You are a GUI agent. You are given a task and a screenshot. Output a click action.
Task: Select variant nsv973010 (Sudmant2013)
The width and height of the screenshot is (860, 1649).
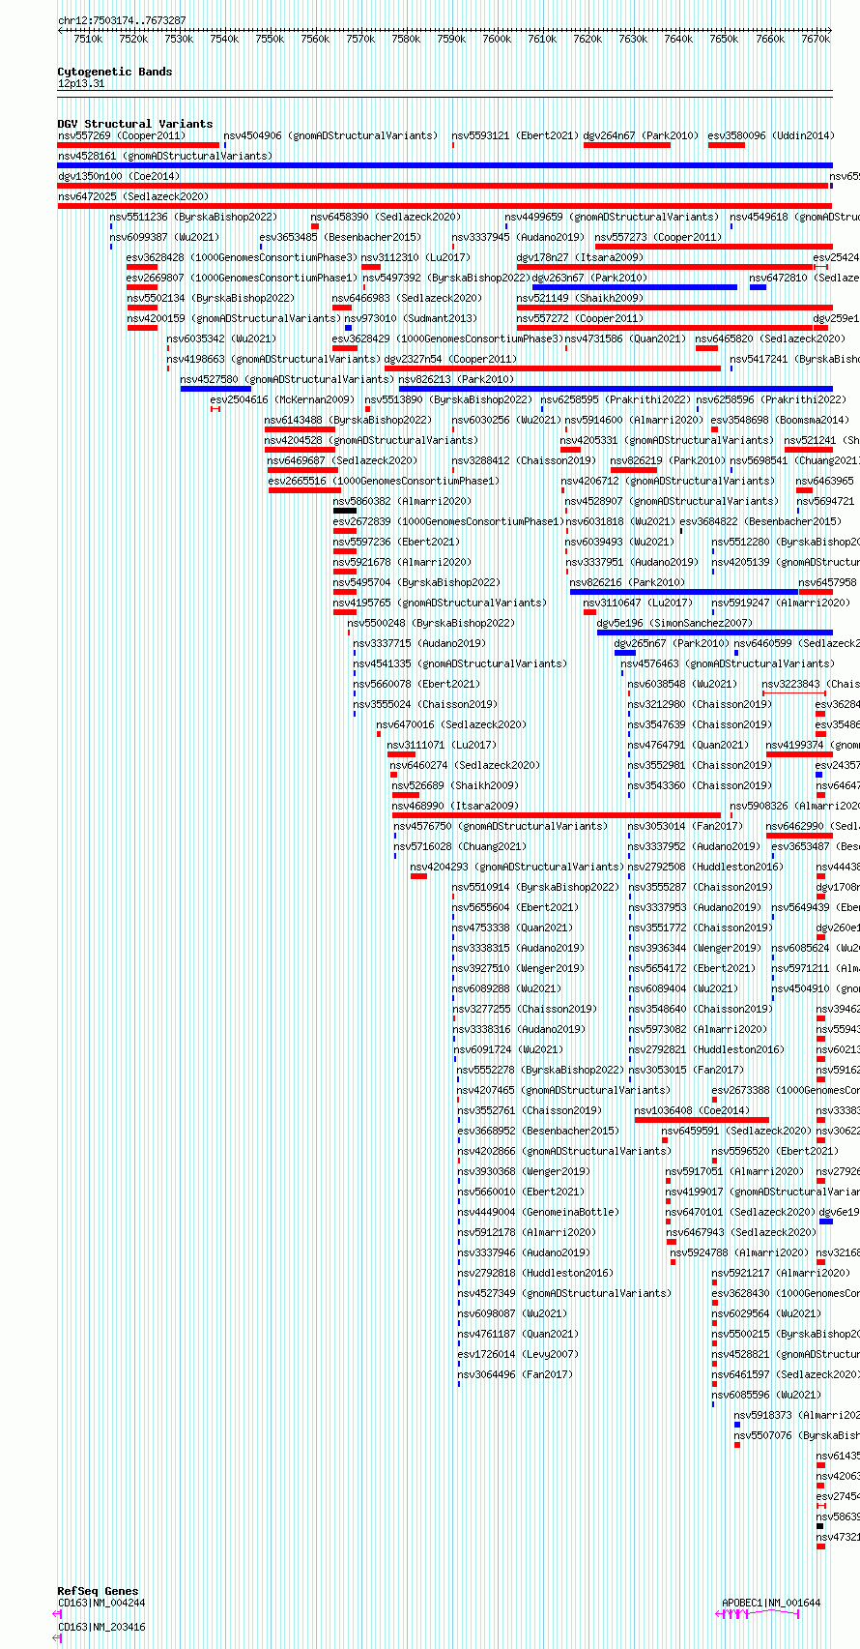pyautogui.click(x=411, y=318)
